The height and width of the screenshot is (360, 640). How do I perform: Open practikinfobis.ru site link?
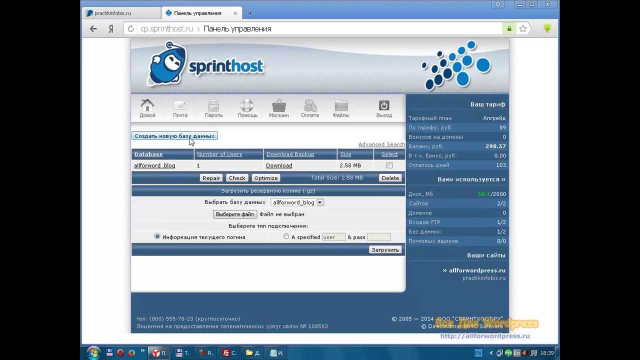click(x=484, y=278)
